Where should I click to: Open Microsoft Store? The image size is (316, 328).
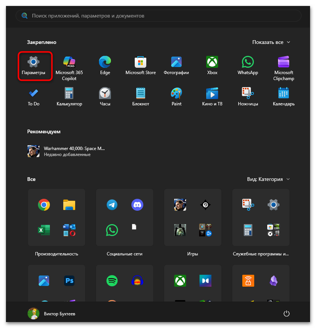pos(141,66)
